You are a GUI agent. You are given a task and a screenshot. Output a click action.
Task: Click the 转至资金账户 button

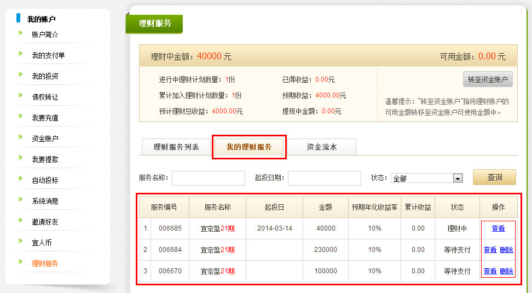(x=488, y=79)
